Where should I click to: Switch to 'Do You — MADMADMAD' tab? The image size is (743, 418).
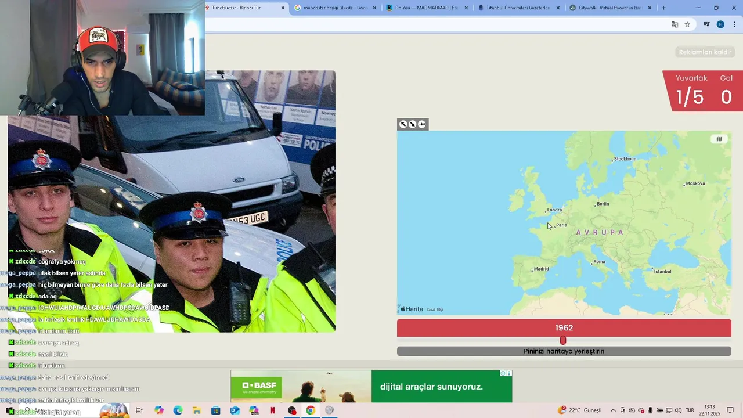[x=428, y=8]
